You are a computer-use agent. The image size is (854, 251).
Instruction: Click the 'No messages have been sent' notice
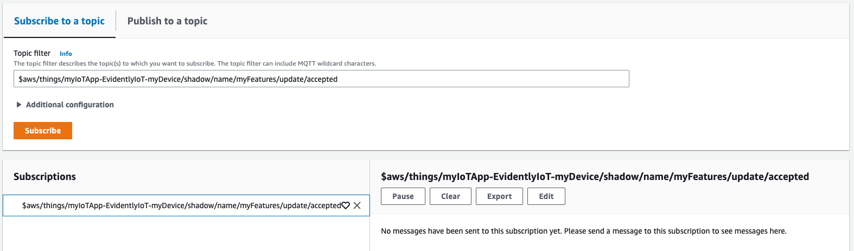coord(583,231)
